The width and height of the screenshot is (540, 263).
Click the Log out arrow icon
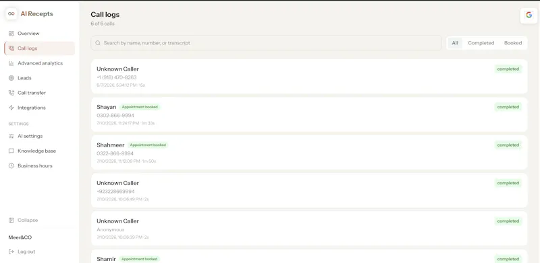[11, 252]
